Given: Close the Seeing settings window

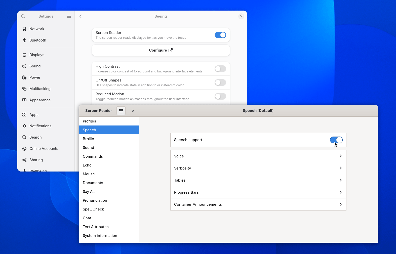Looking at the screenshot, I should (x=241, y=16).
